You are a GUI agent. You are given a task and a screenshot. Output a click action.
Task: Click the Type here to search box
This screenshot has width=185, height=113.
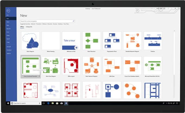[26, 103]
